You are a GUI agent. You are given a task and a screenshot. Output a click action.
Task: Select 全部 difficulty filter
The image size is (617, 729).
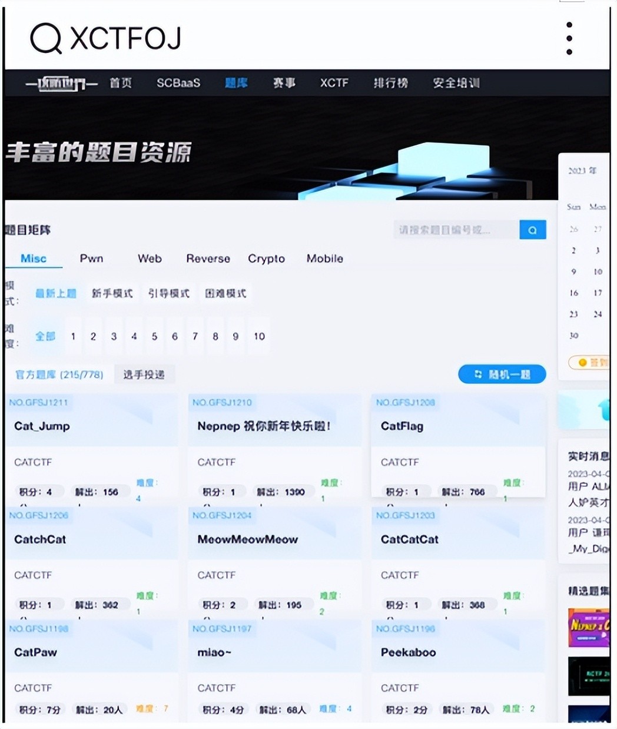click(x=45, y=336)
